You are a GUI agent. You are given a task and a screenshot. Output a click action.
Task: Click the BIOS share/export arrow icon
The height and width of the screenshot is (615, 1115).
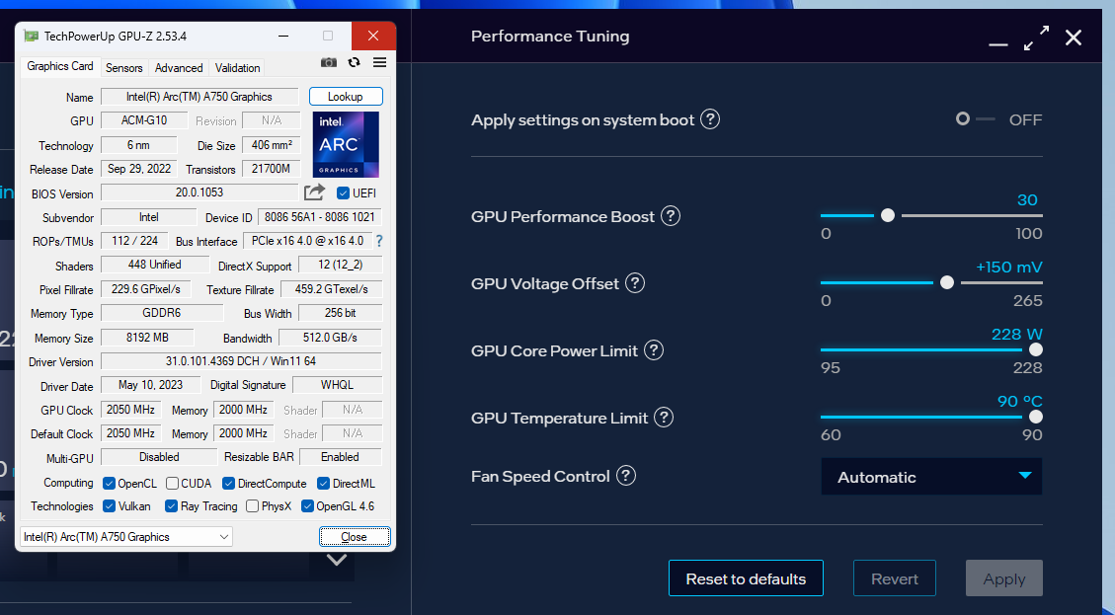314,192
